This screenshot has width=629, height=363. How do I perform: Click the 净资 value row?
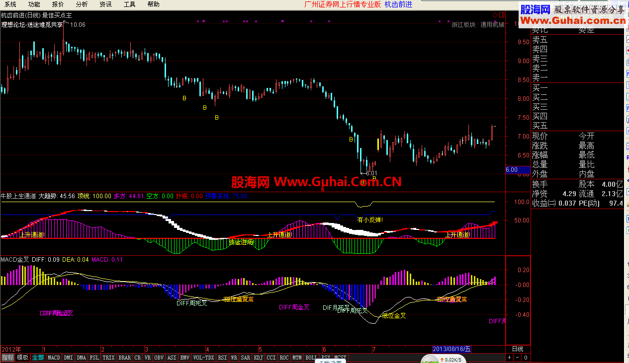click(554, 194)
